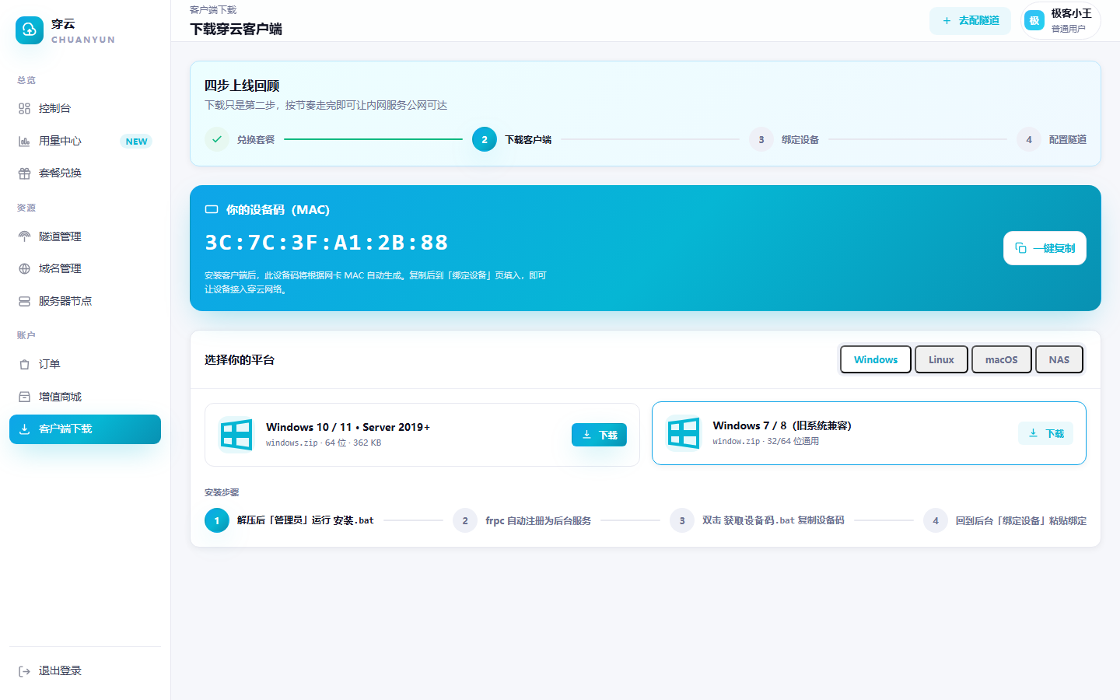The height and width of the screenshot is (700, 1120).
Task: Click the 去配隧道 button
Action: pos(970,20)
